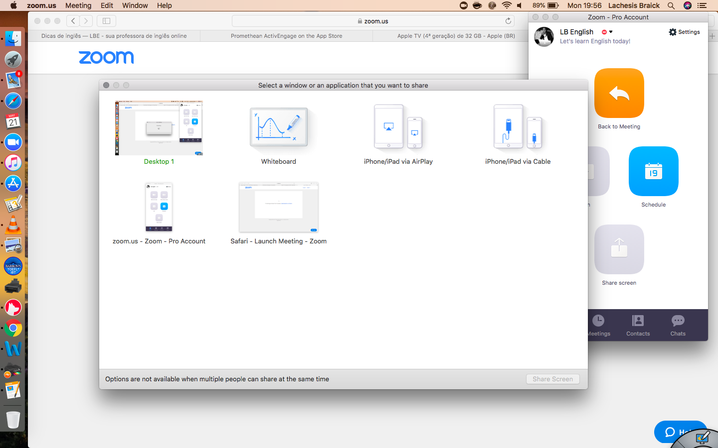Screen dimensions: 718x448
Task: Click the battery 89% indicator
Action: click(545, 5)
